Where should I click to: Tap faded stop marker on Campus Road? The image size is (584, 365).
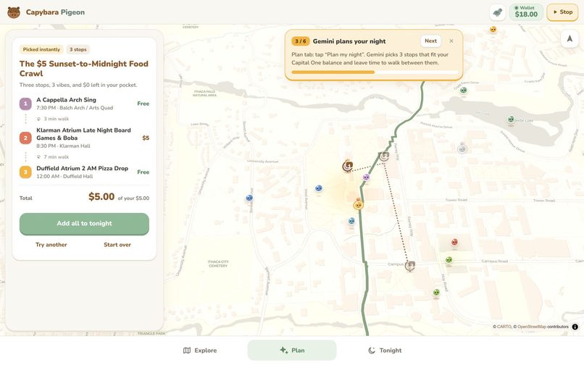pos(410,266)
